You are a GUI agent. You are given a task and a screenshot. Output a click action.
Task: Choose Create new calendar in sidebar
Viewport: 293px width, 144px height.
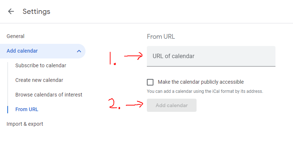click(x=39, y=80)
